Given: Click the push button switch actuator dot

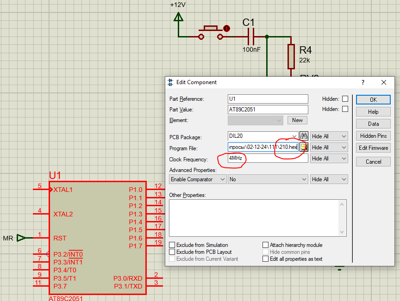Looking at the screenshot, I should coord(226,29).
